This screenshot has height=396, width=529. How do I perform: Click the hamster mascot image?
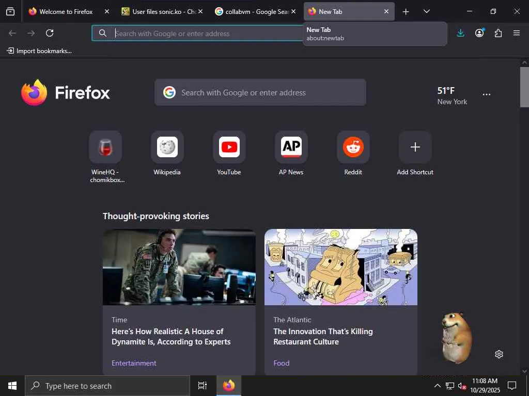457,338
